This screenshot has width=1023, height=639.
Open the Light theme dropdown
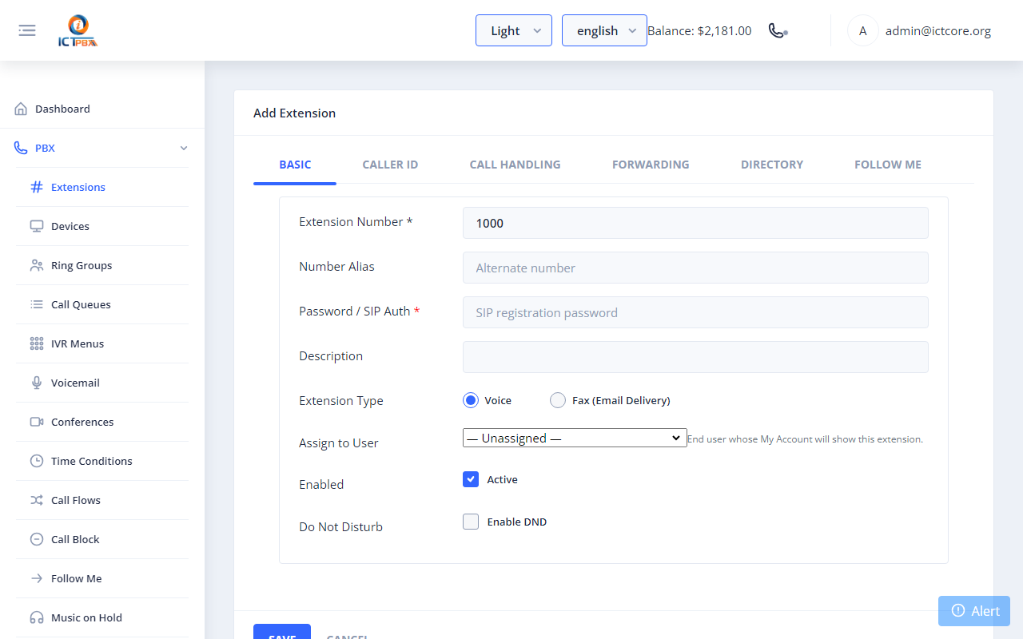514,30
